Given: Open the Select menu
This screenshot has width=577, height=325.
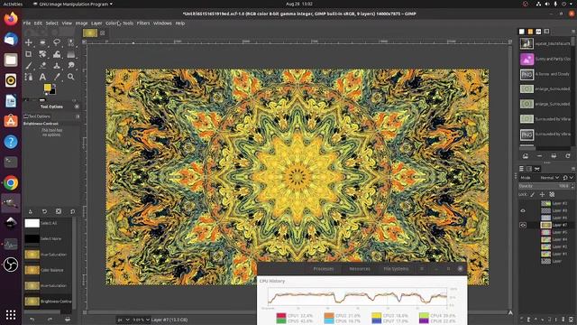Looking at the screenshot, I should [52, 23].
